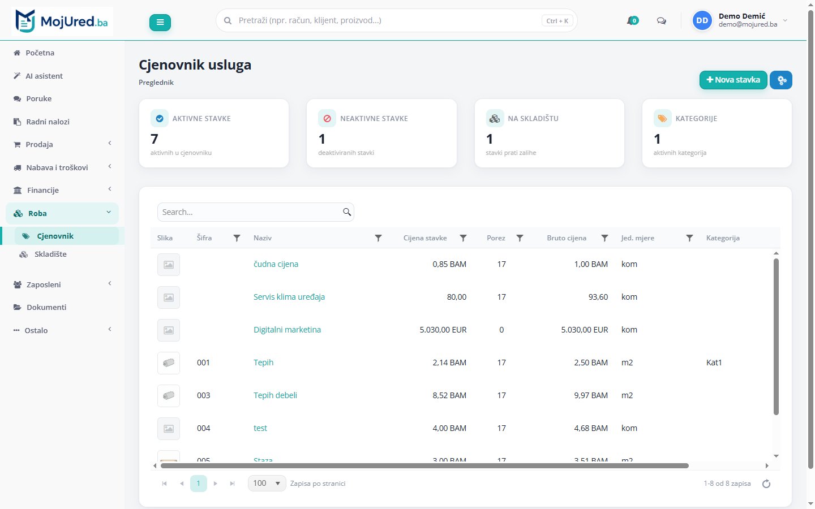Open the chat messages icon in header
The image size is (815, 509).
coord(661,21)
